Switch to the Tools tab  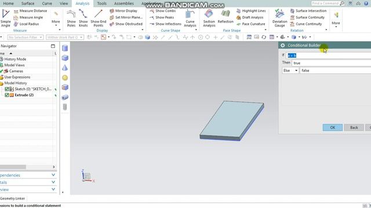click(102, 3)
